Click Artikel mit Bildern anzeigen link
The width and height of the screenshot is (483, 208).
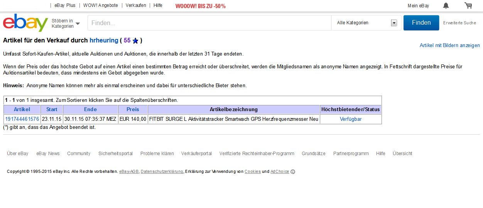tap(450, 45)
